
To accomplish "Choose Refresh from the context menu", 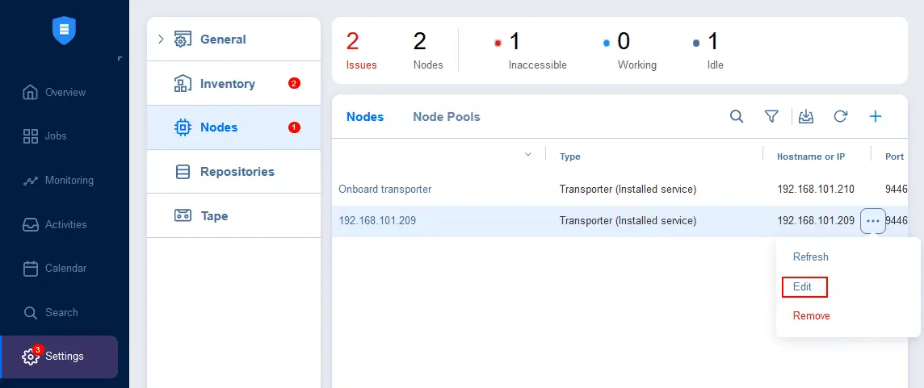I will (x=810, y=257).
